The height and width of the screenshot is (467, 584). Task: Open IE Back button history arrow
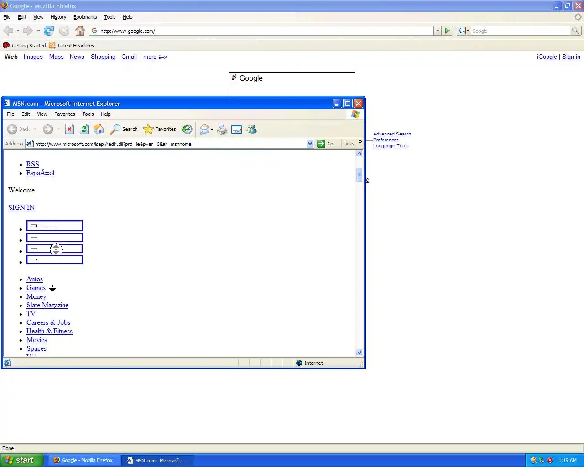point(35,129)
